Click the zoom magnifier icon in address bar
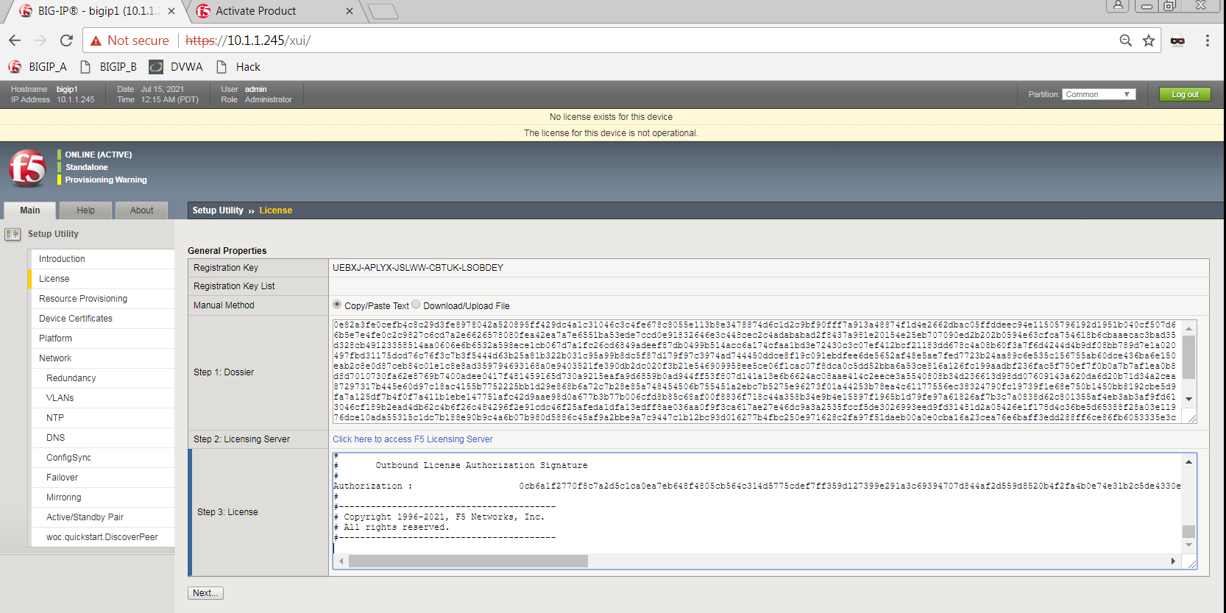Viewport: 1226px width, 613px height. [x=1125, y=40]
